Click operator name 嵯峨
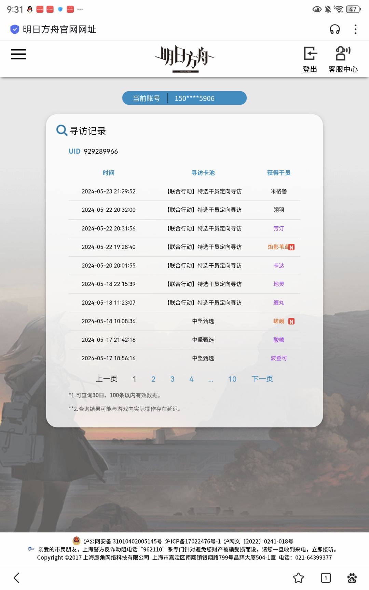Image resolution: width=369 pixels, height=590 pixels. pos(279,321)
